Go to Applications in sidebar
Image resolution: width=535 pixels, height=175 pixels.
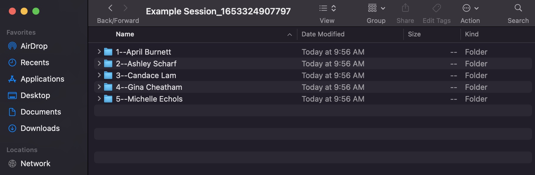42,79
